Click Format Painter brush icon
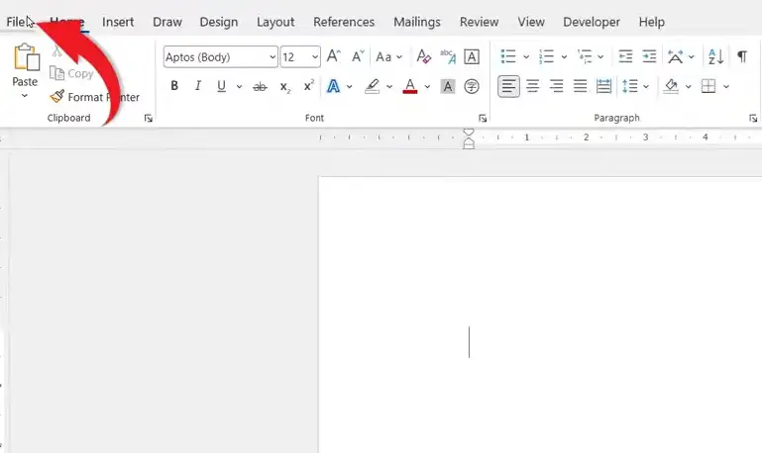 [56, 96]
